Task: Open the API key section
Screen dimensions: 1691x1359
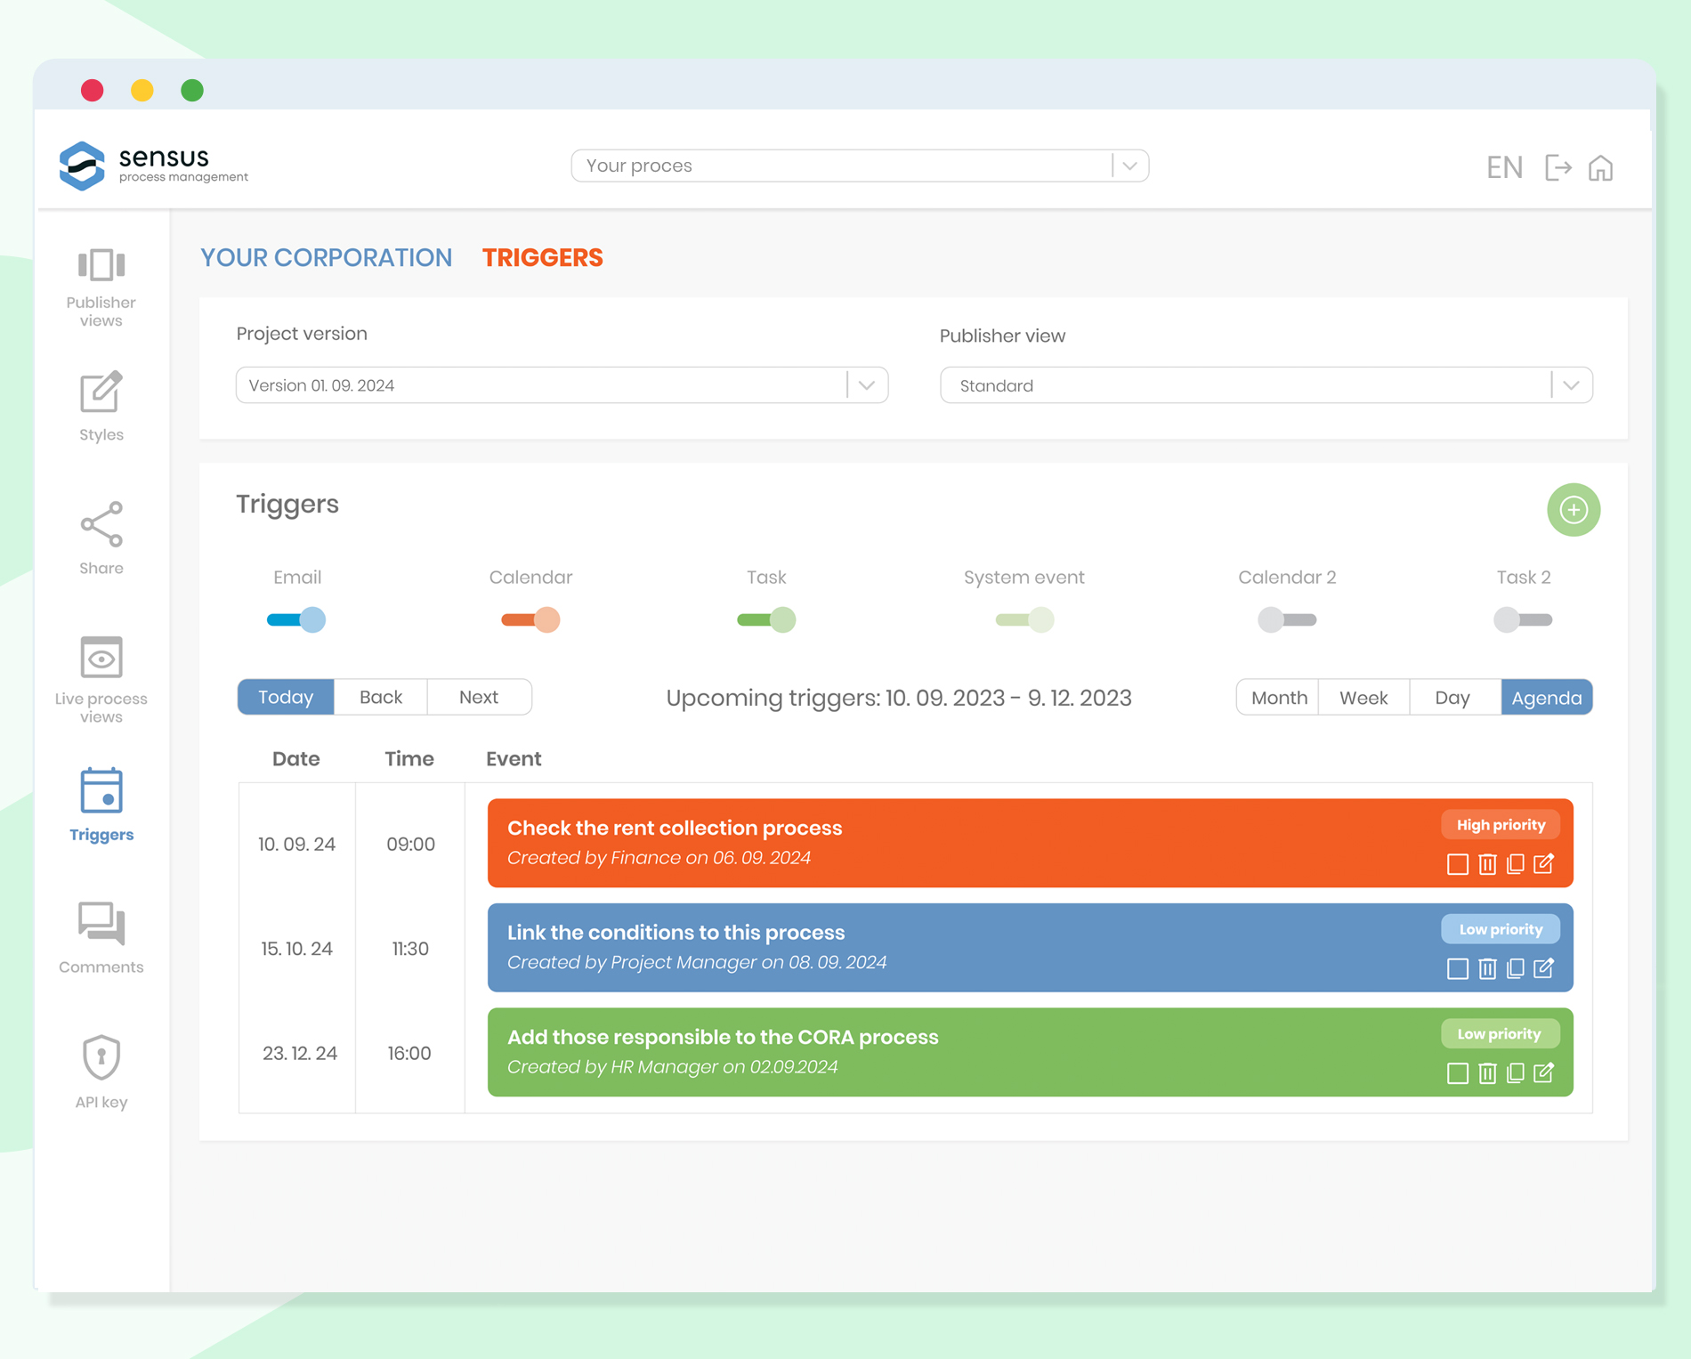Action: [100, 1070]
